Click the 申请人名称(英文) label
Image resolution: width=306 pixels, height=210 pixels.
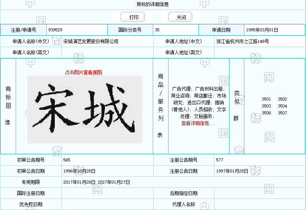click(31, 52)
